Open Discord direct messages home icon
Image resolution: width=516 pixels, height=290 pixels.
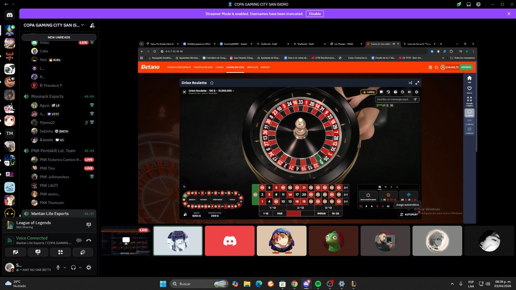9,15
